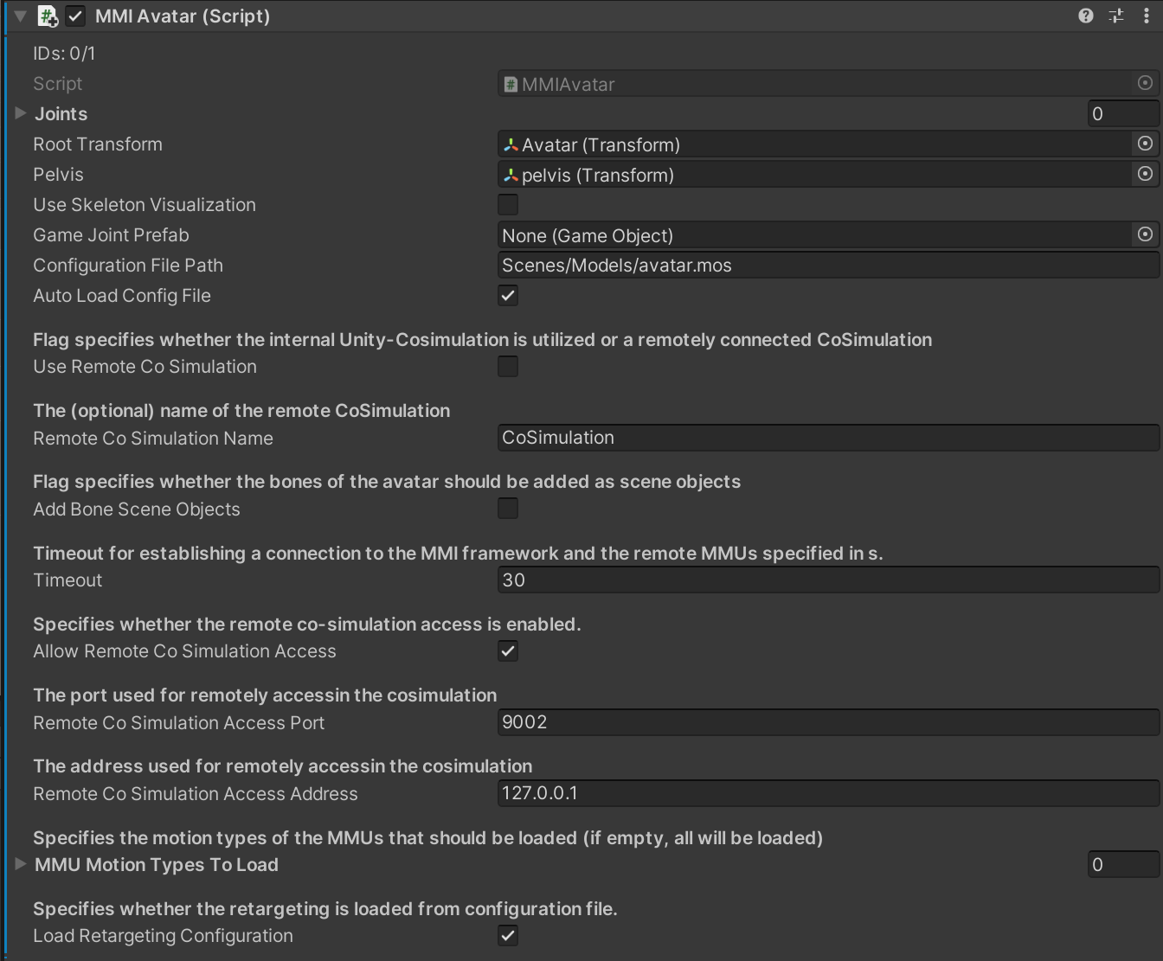1163x961 pixels.
Task: Click the Joints array size field
Action: [1123, 113]
